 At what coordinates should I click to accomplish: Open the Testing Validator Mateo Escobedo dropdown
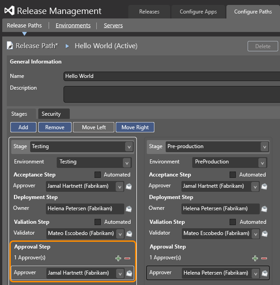(119, 234)
